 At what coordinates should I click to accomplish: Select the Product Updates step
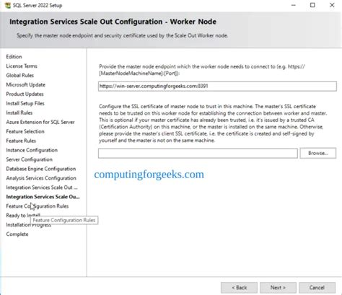[25, 94]
